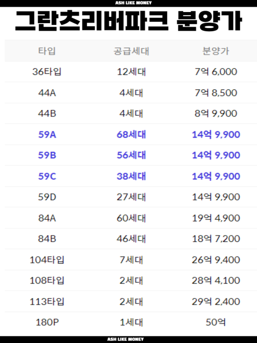Click the 8억 9,900 price for 44B
The height and width of the screenshot is (343, 257).
coord(216,113)
